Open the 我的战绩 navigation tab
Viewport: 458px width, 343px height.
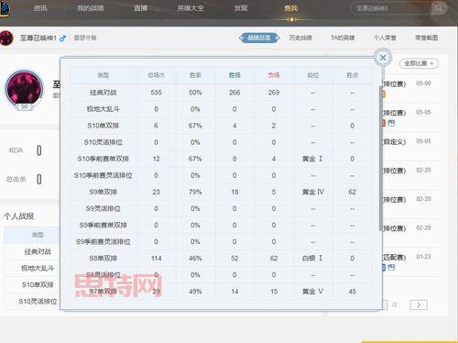(x=90, y=8)
